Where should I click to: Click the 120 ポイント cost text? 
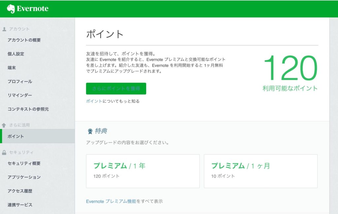click(106, 176)
